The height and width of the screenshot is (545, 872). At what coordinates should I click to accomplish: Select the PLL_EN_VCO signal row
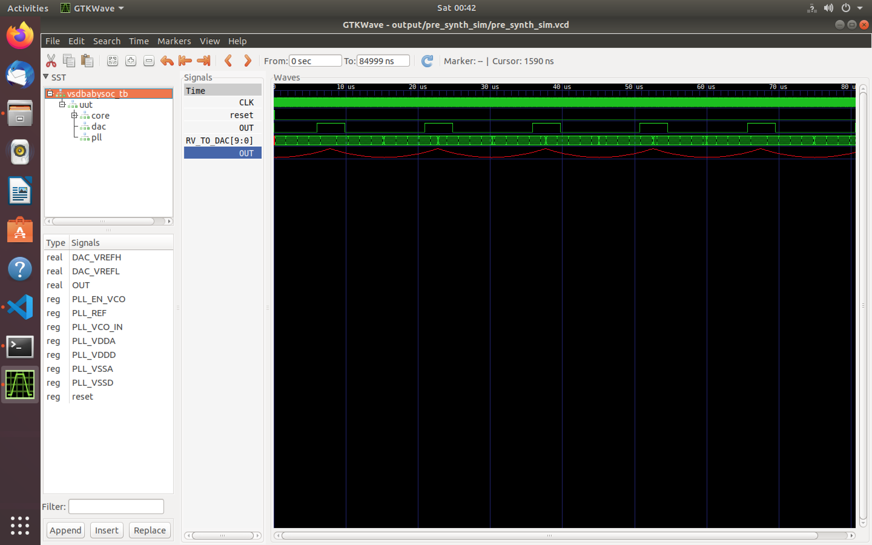[98, 299]
